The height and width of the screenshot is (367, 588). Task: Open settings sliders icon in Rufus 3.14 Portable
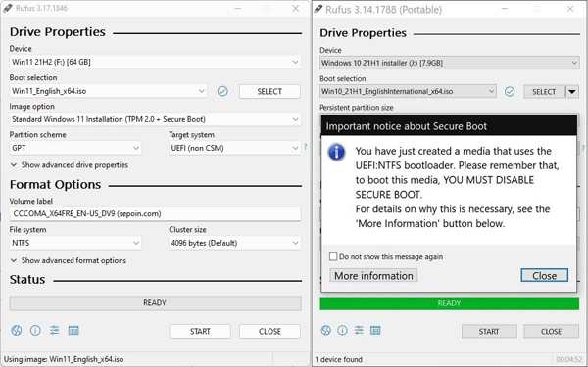pyautogui.click(x=359, y=331)
